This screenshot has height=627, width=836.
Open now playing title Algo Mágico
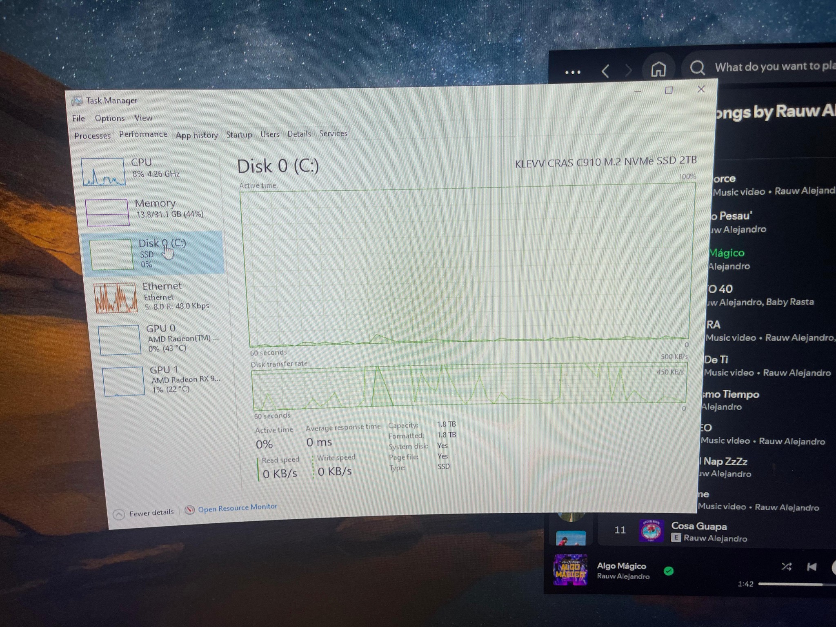point(621,566)
